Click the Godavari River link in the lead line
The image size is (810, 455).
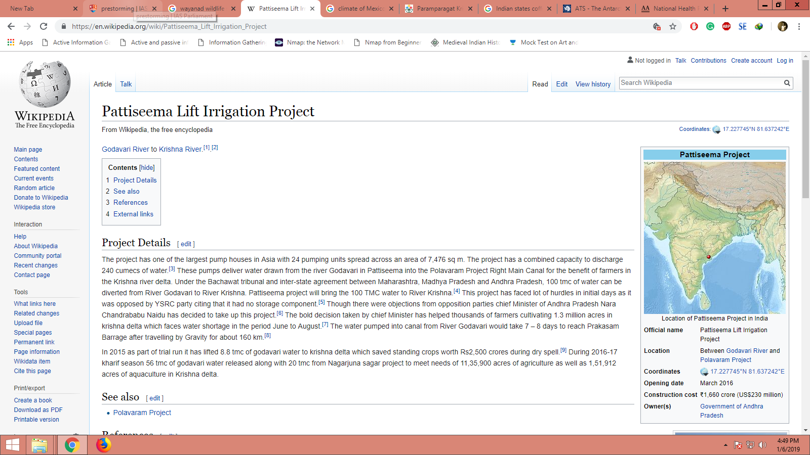point(126,150)
